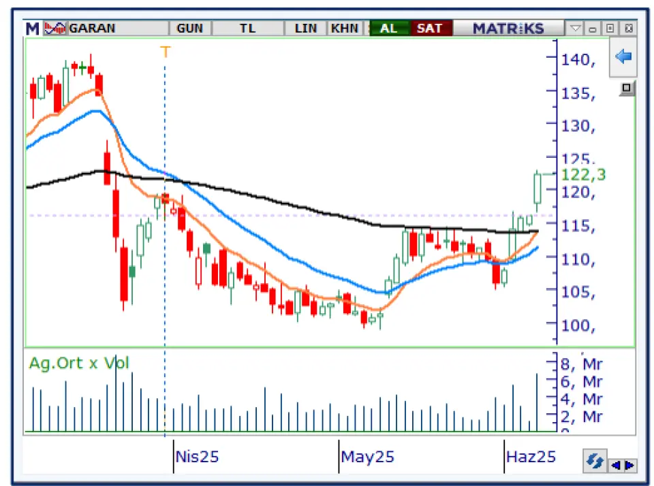Change the GUN period setting

(190, 29)
